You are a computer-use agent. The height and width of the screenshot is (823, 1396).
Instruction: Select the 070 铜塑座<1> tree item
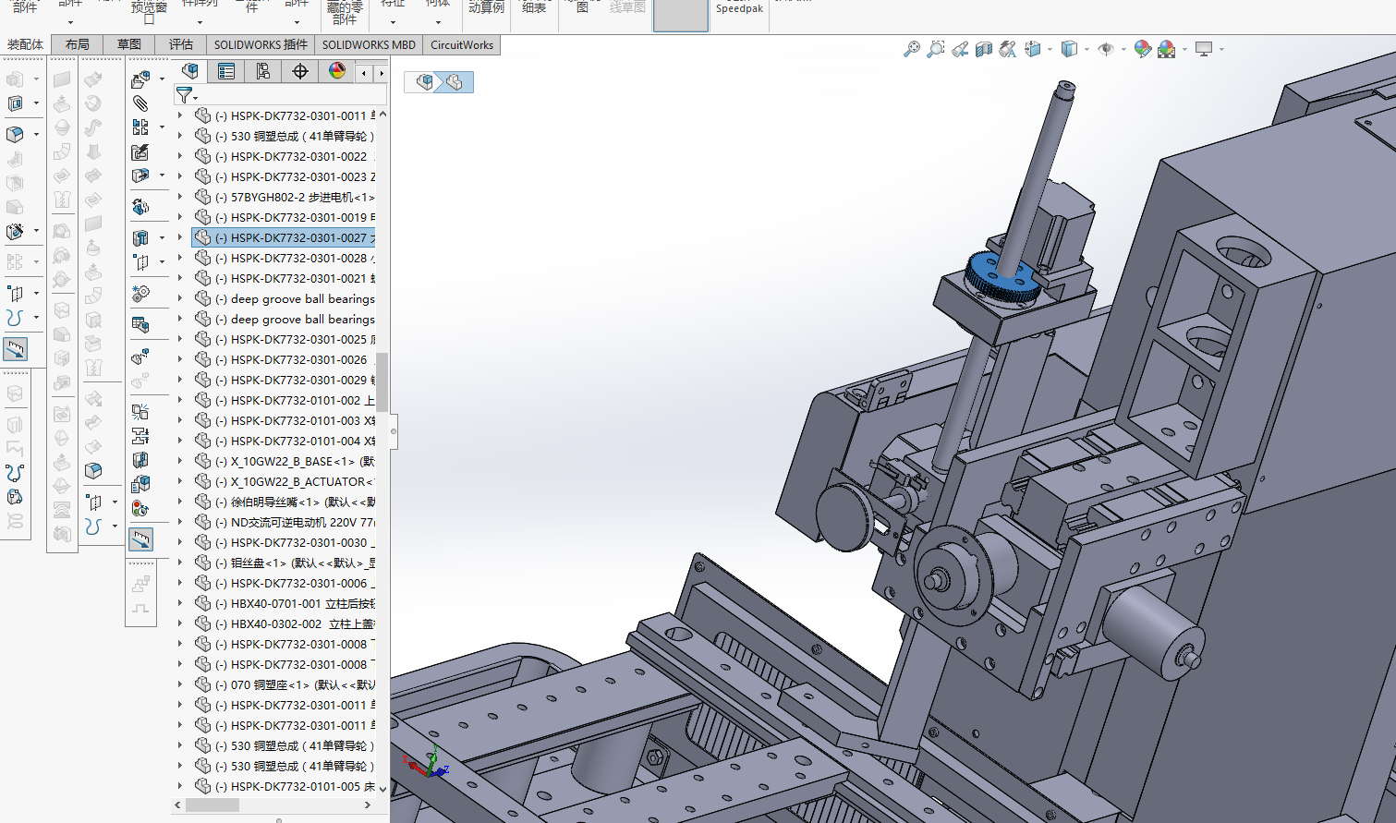[x=286, y=684]
